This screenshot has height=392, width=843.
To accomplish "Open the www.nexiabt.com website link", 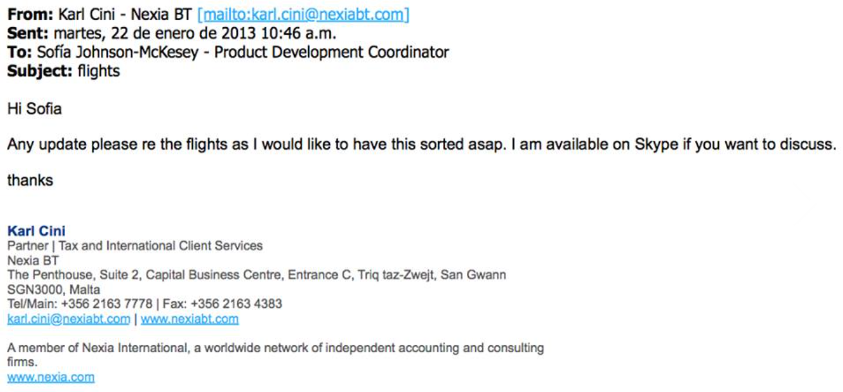I will [190, 319].
